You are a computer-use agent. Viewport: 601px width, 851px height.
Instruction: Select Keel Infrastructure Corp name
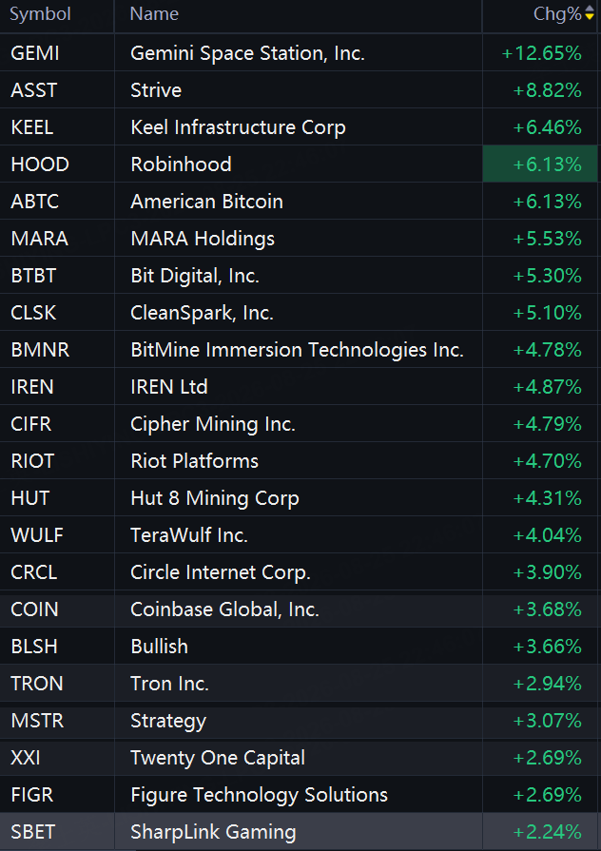(238, 127)
